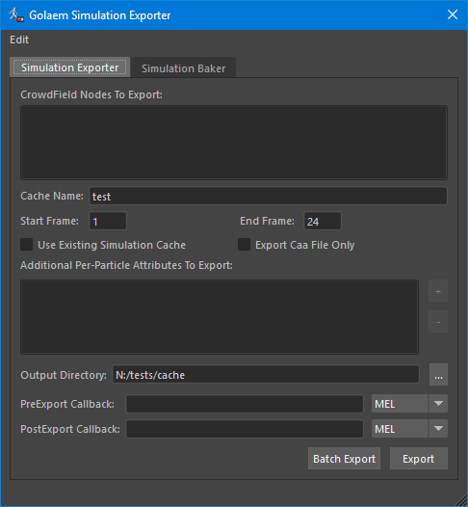Switch to the Simulation Baker tab
This screenshot has height=507, width=468.
[x=184, y=68]
